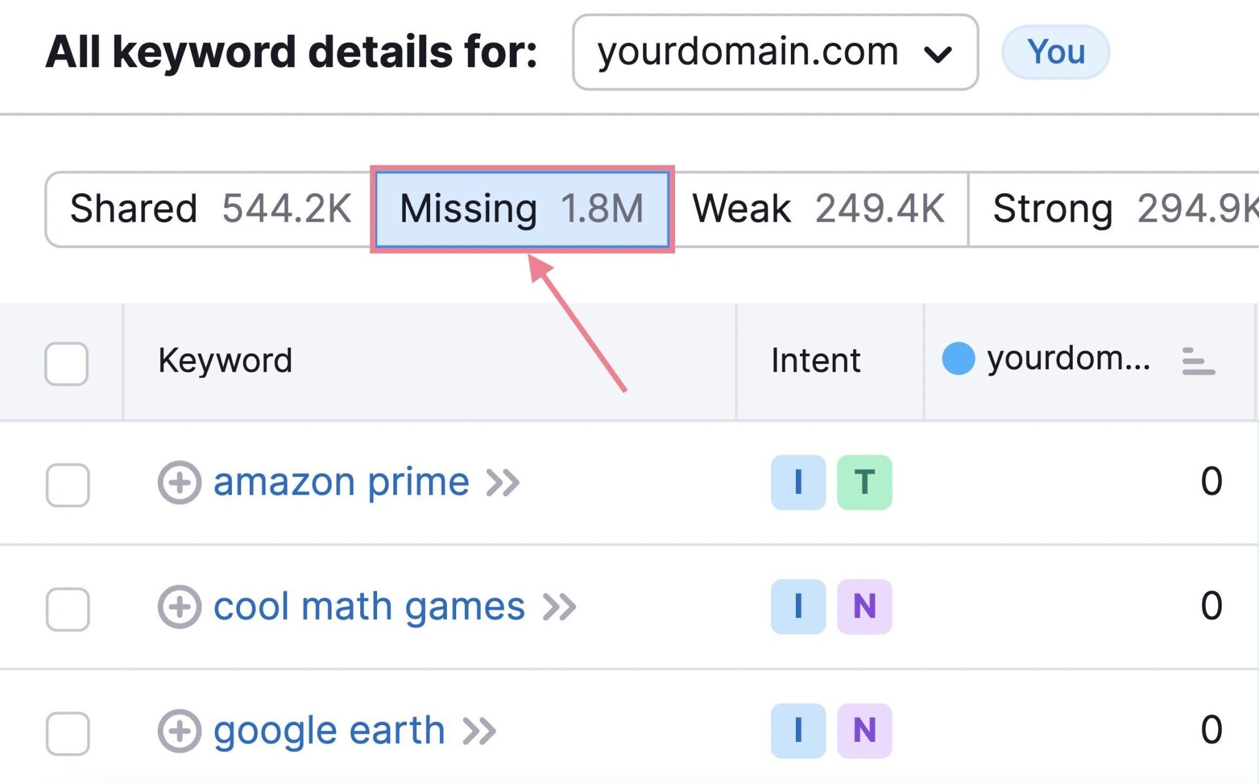The image size is (1259, 783).
Task: Toggle the google earth row checkbox
Action: 68,731
